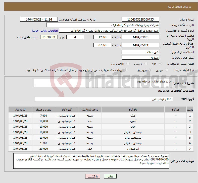Toggle the اسناد خزانه اسلامی payment checkbox
Image resolution: width=198 pixels, height=183 pixels.
(x=126, y=70)
